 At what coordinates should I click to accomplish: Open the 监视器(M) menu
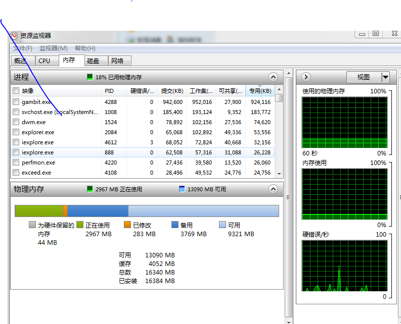point(54,48)
